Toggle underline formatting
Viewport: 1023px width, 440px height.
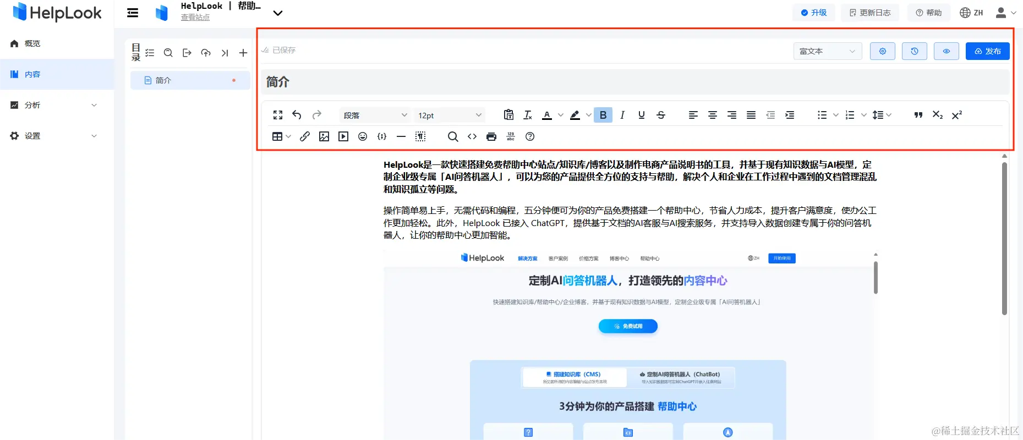click(x=642, y=115)
